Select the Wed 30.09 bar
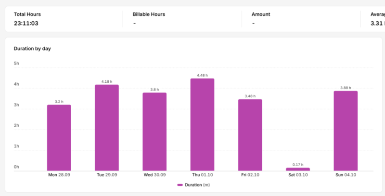Viewport: 385px width, 196px height. click(x=154, y=131)
